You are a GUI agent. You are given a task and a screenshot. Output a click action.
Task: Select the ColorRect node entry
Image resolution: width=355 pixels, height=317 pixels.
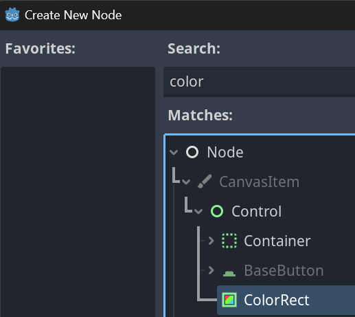click(286, 300)
